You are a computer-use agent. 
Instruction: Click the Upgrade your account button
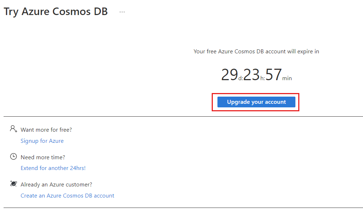click(x=256, y=102)
